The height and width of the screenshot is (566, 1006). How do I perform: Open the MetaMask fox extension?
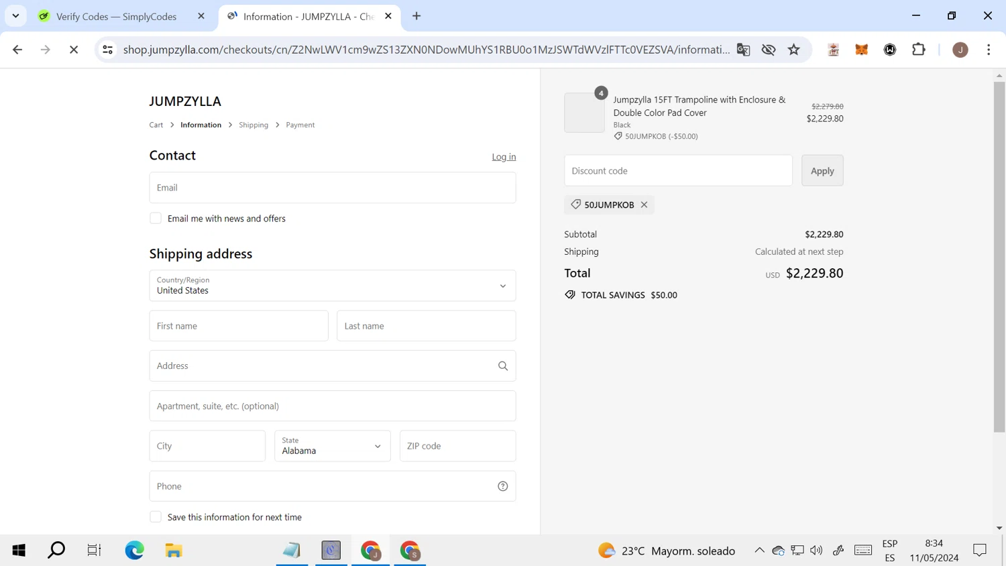pos(862,50)
